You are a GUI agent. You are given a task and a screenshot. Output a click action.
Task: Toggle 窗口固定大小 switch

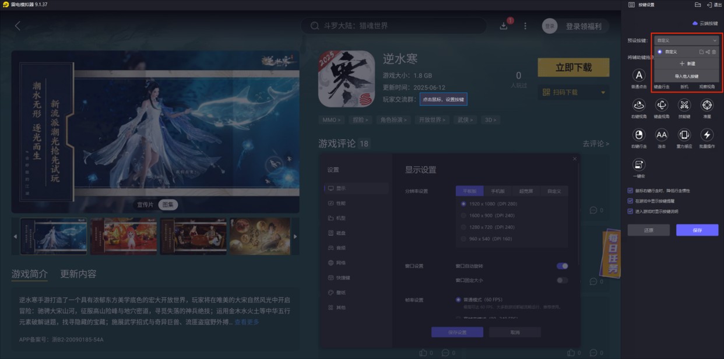coord(562,280)
